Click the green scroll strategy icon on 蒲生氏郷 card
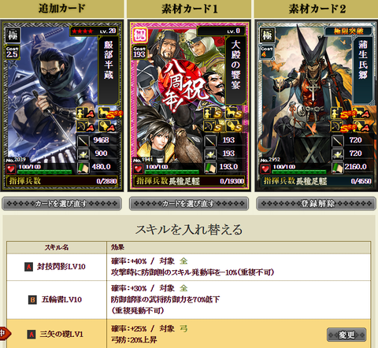The image size is (378, 348). click(x=338, y=168)
